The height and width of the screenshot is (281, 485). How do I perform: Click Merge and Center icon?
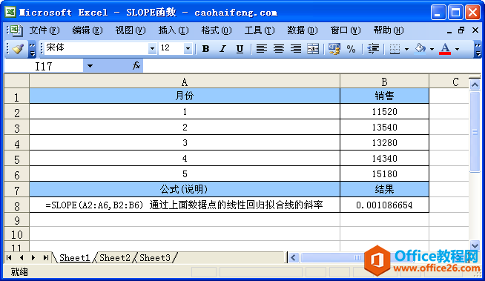tap(313, 48)
